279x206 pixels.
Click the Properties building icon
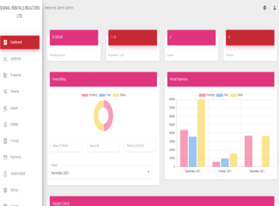(x=6, y=75)
